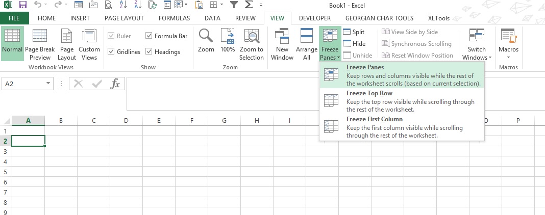Select row 5 header
The image size is (545, 215).
[x=5, y=172]
